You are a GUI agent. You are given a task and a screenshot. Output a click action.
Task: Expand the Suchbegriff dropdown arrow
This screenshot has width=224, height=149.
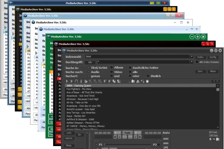click(192, 62)
